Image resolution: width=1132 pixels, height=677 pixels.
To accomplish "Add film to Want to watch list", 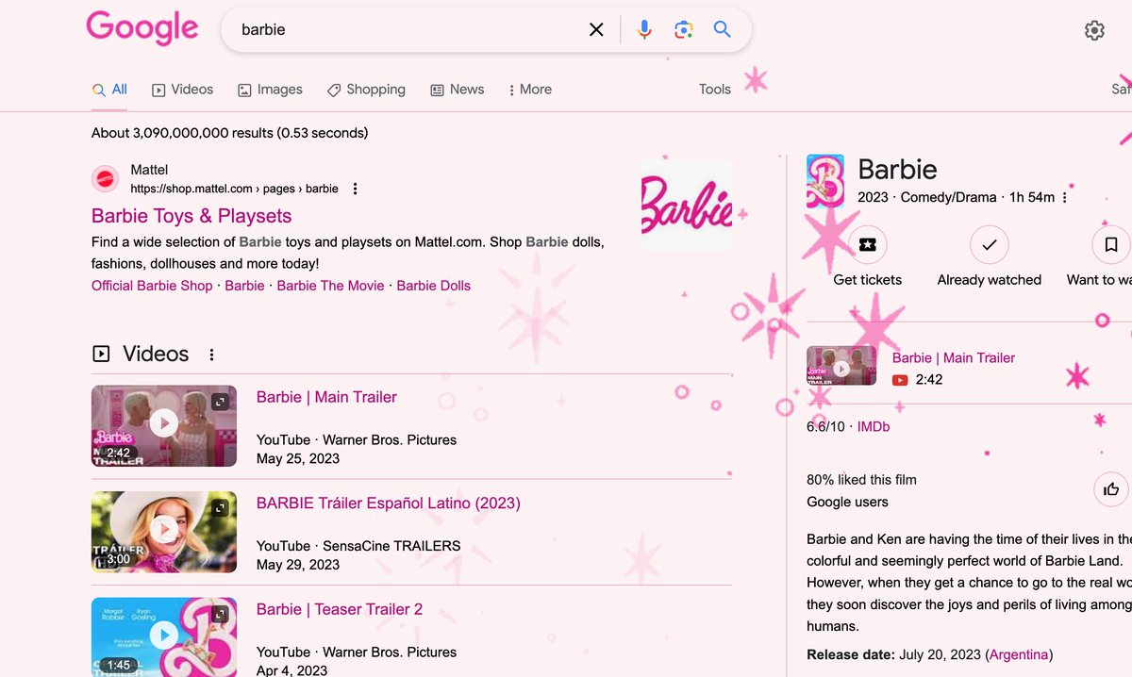I will pyautogui.click(x=1100, y=256).
